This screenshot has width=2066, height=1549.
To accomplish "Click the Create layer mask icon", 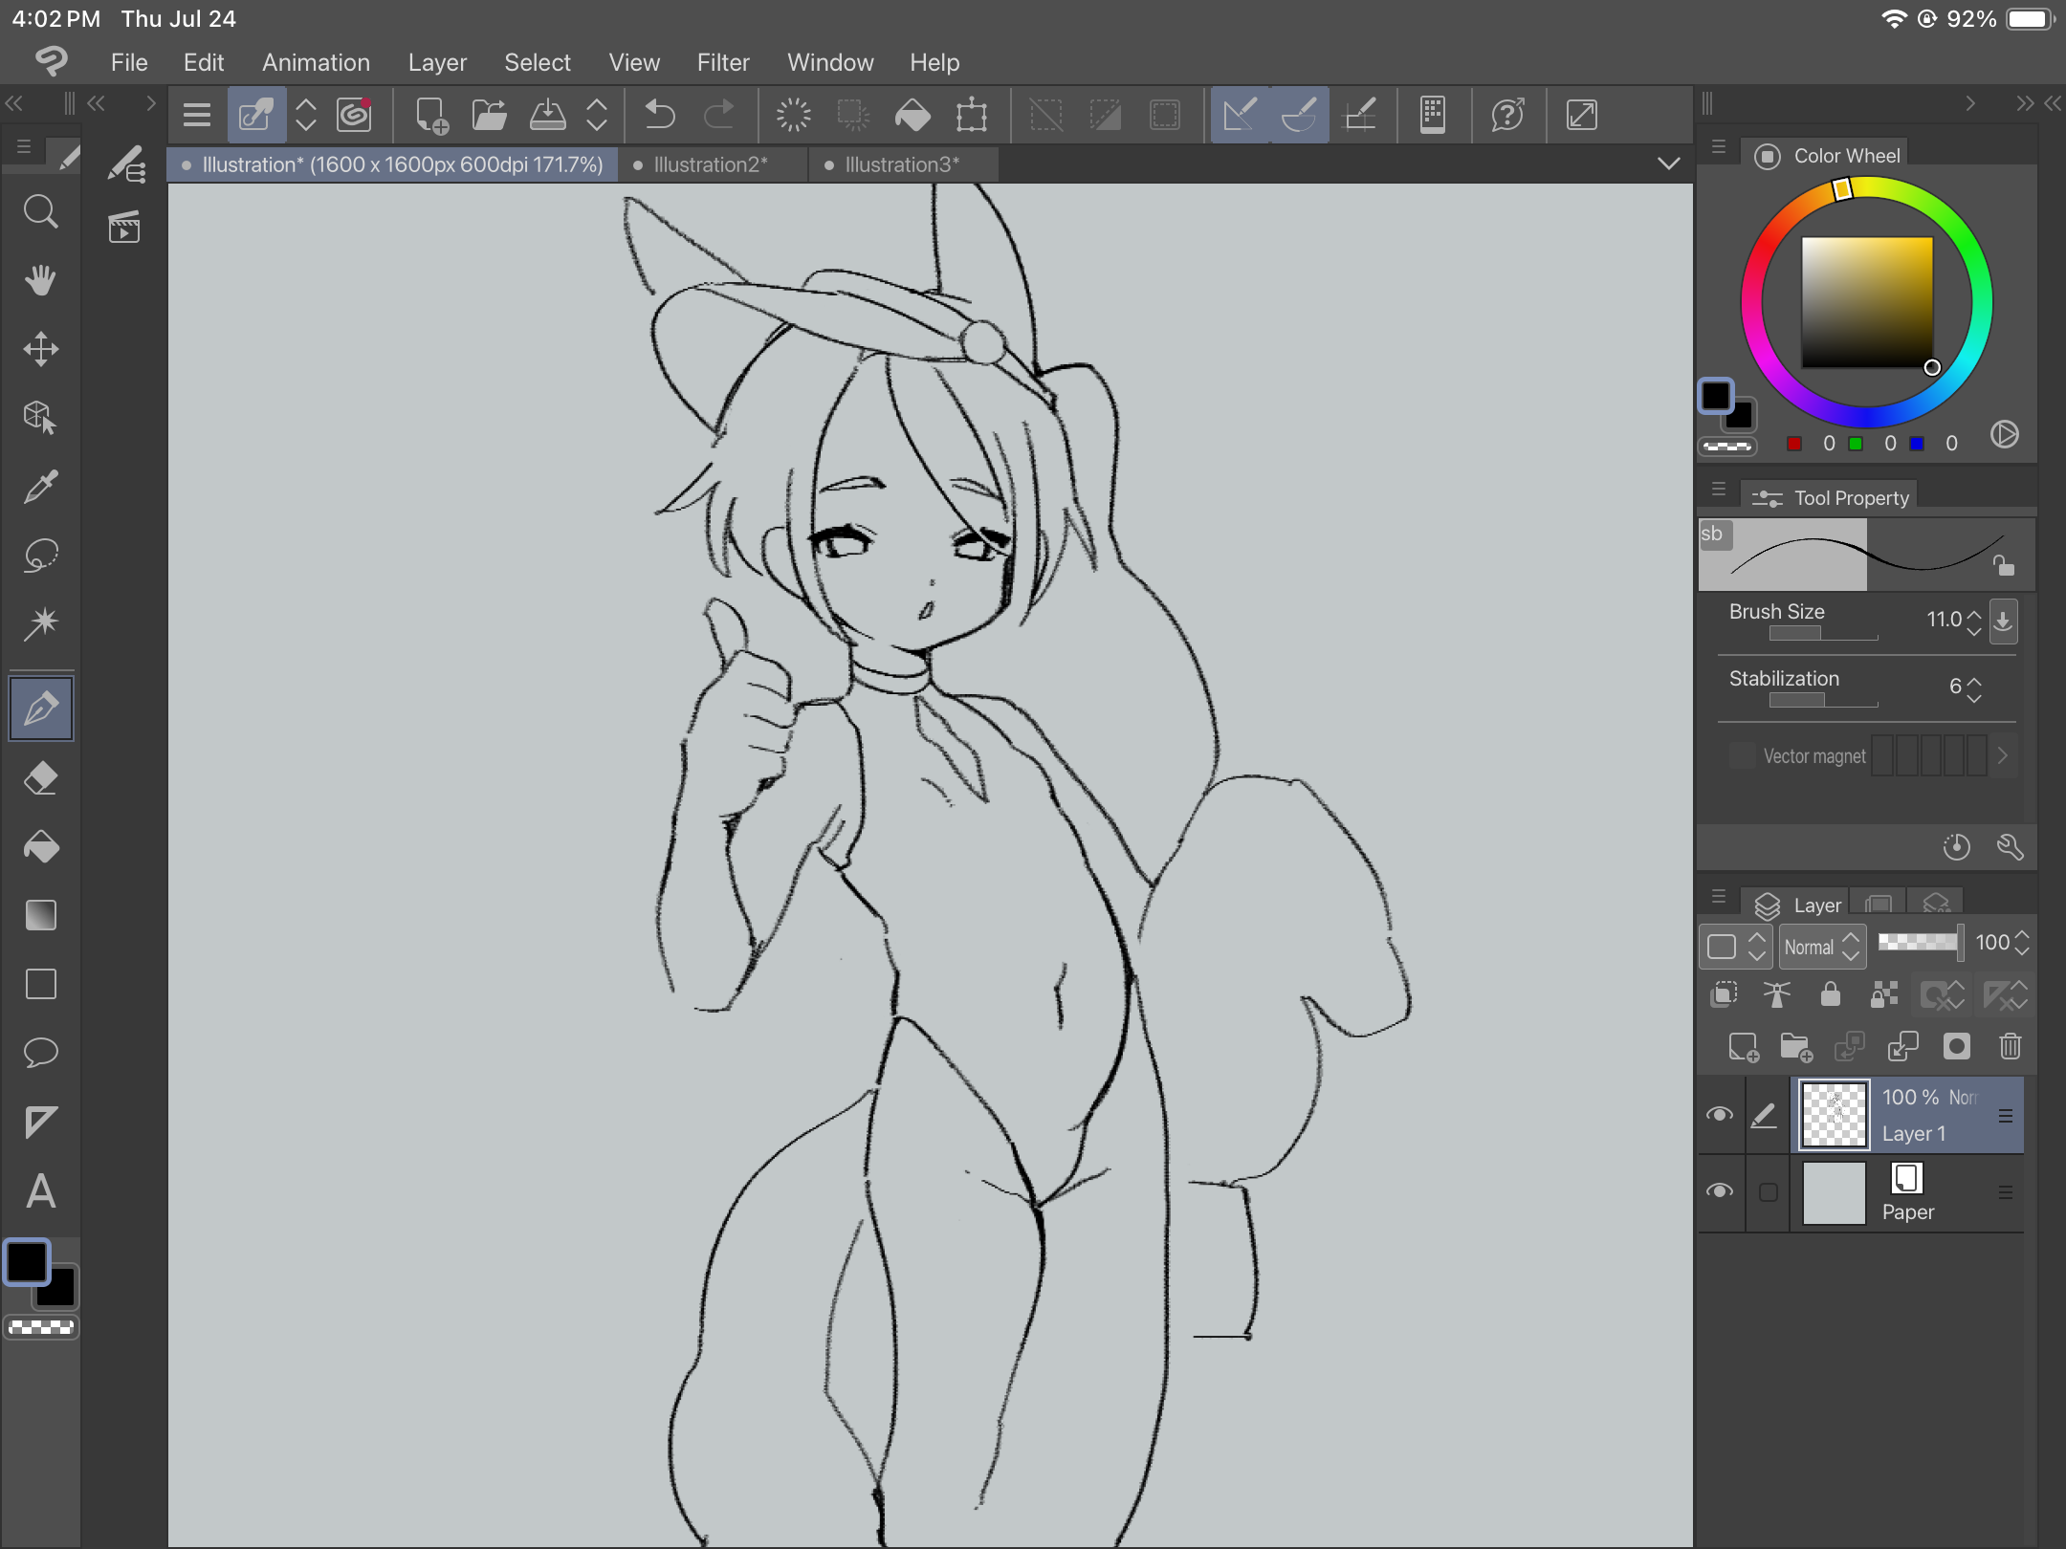I will [1957, 1046].
